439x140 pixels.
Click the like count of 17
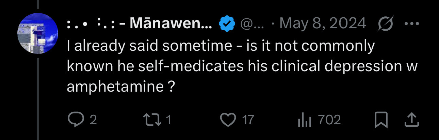point(248,120)
